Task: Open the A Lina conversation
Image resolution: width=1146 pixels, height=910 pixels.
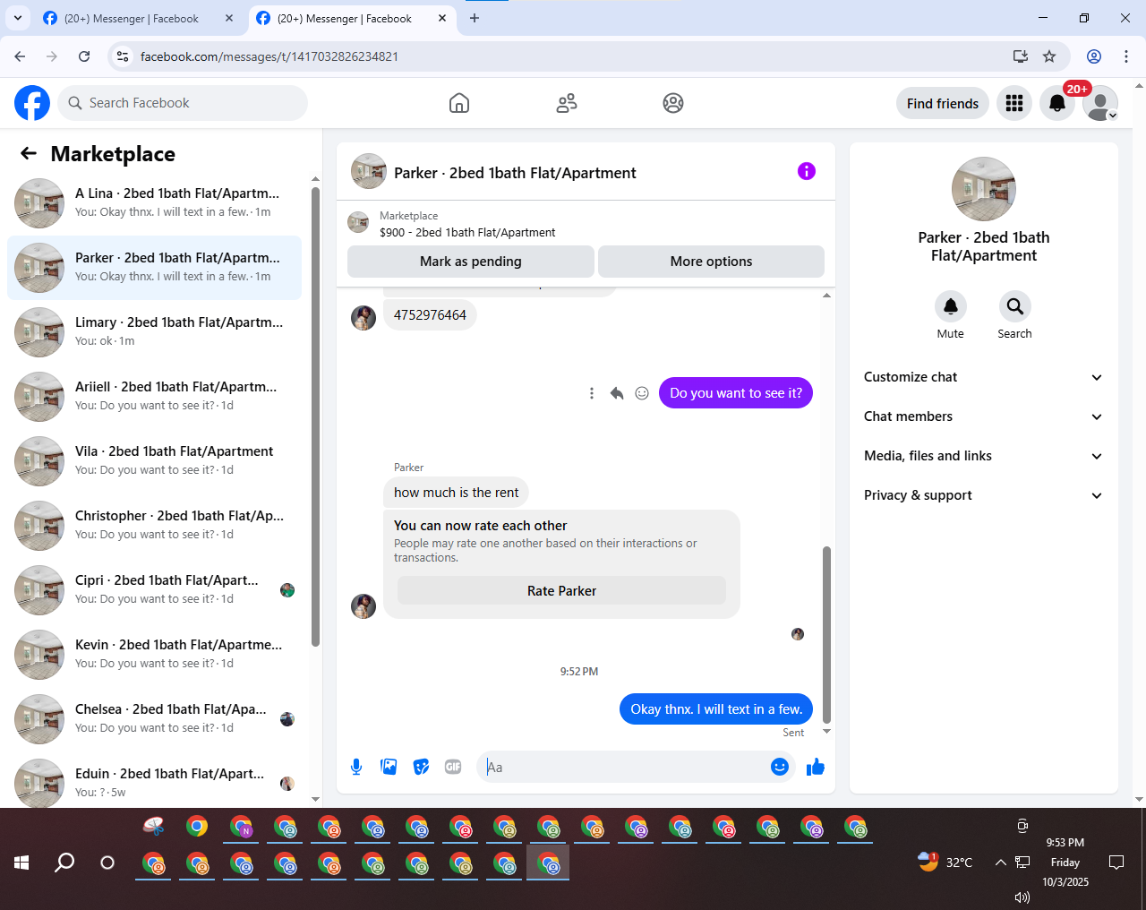Action: click(154, 203)
